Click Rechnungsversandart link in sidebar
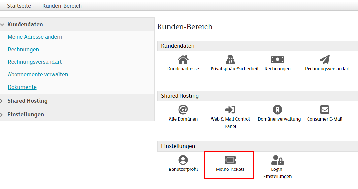The image size is (358, 189). (35, 62)
